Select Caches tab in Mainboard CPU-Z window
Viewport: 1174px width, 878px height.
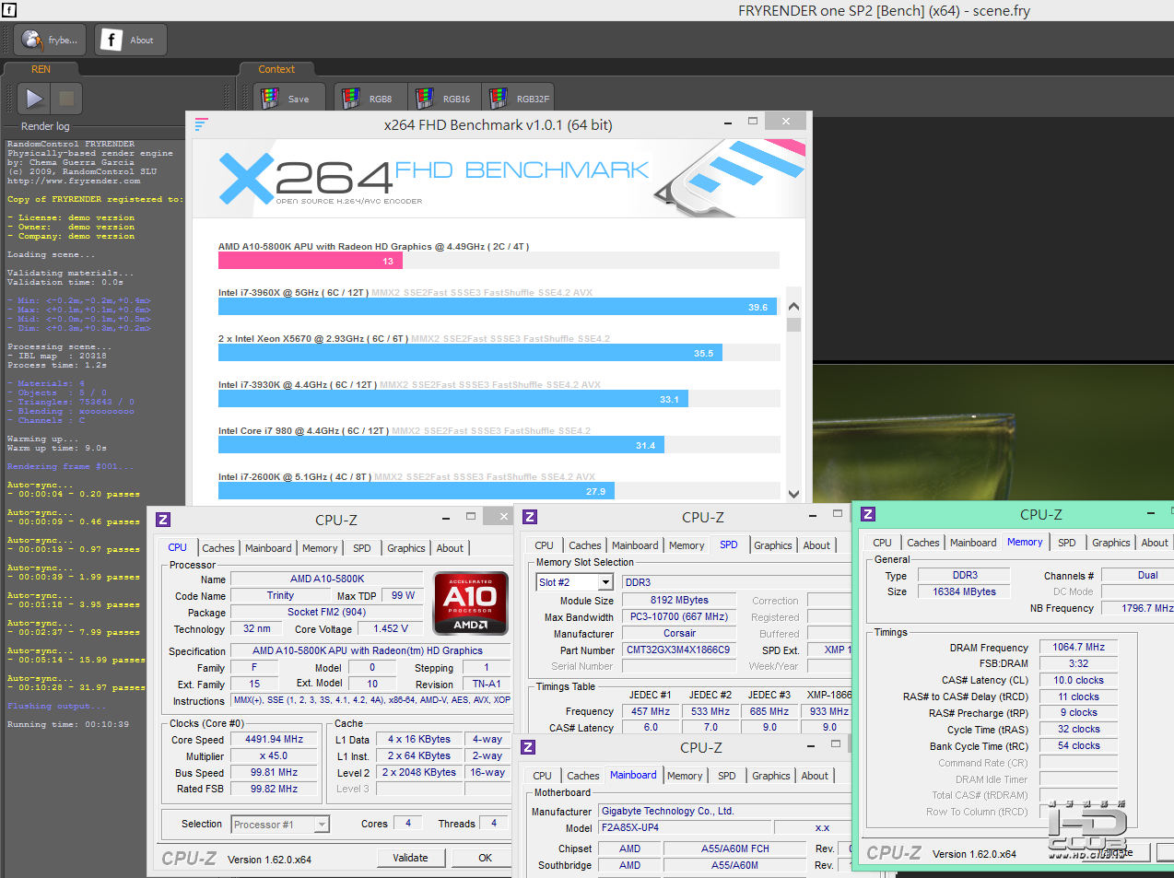[583, 776]
